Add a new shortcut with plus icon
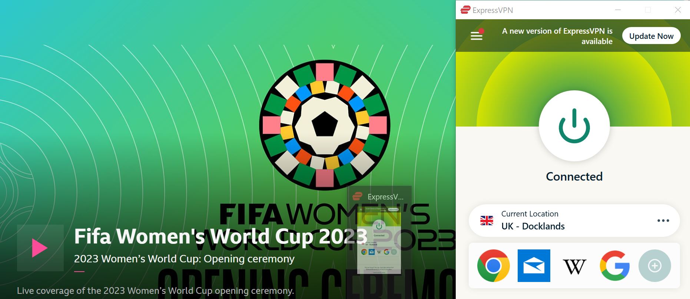Viewport: 690px width, 299px height. 654,266
